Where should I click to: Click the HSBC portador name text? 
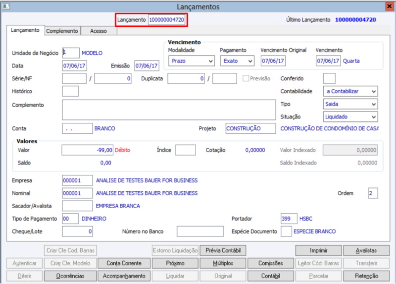(x=305, y=219)
